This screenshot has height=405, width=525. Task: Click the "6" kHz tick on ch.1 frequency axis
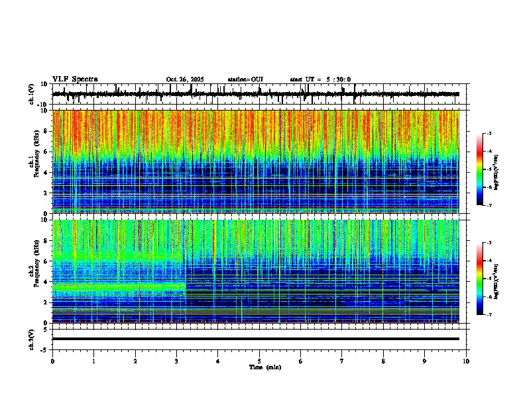coord(46,152)
